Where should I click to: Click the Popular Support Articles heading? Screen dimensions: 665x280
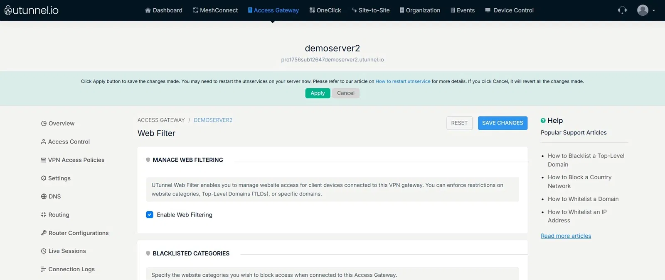tap(574, 133)
